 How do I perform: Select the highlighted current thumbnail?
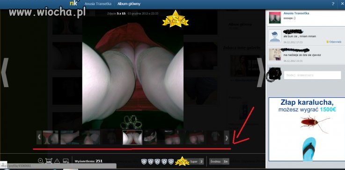click(132, 137)
